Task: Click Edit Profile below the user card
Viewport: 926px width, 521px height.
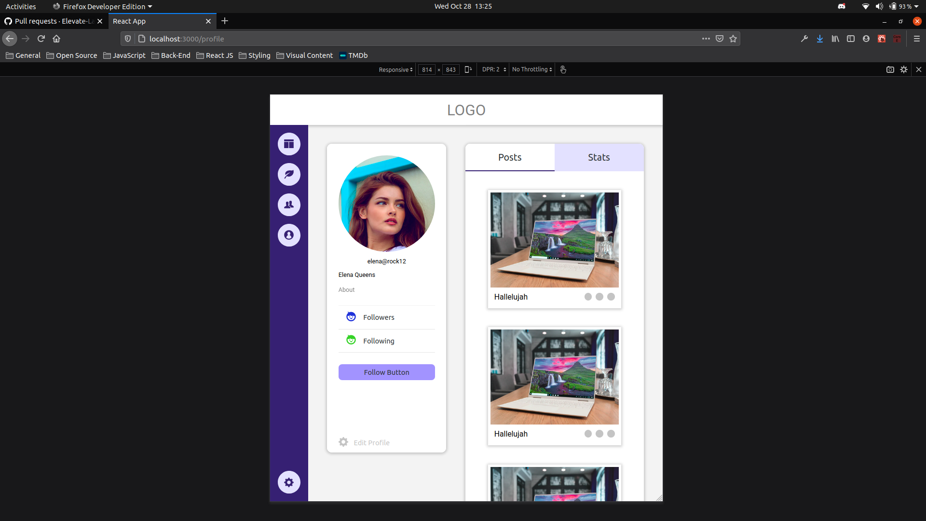Action: [371, 442]
